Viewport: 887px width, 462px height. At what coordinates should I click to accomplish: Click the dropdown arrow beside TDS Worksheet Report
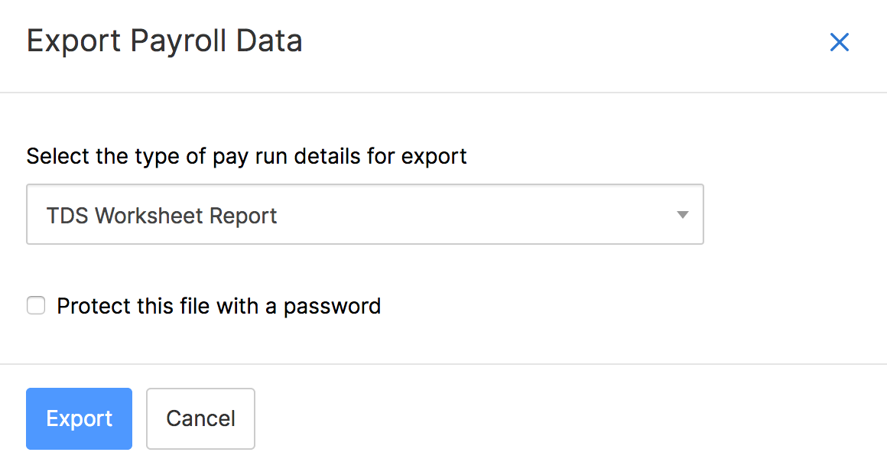683,215
